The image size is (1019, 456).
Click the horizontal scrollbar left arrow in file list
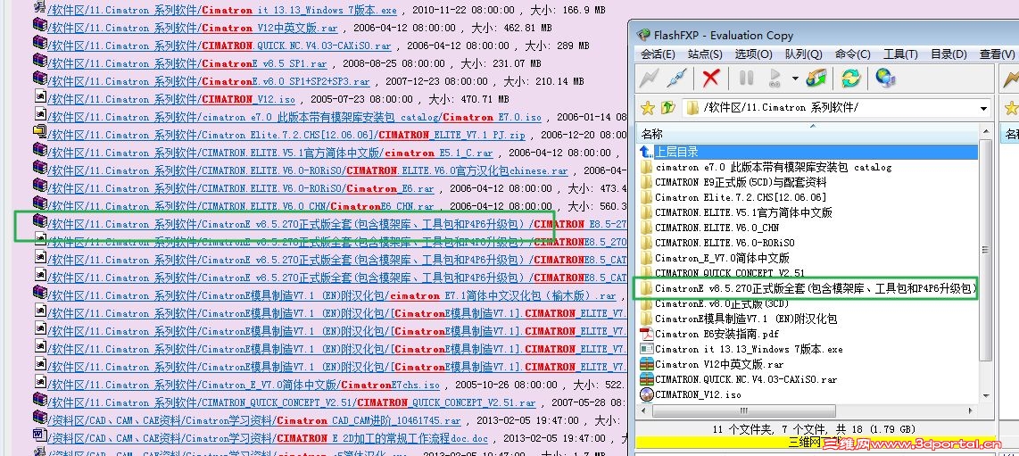[x=643, y=410]
